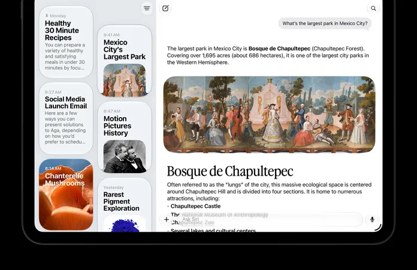Image resolution: width=417 pixels, height=270 pixels.
Task: Open search with the magnifier icon
Action: coord(373,8)
